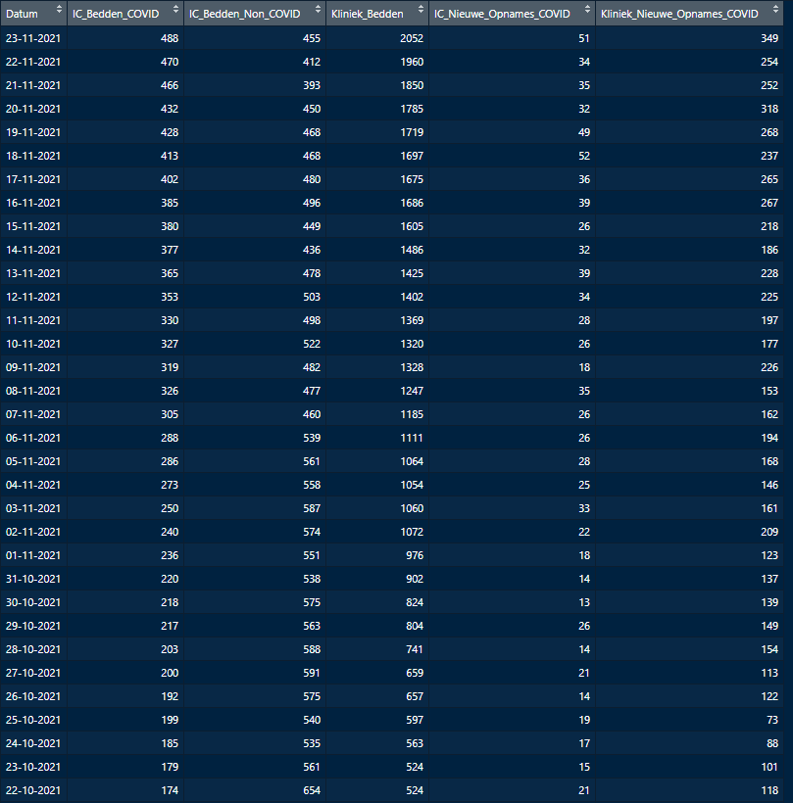Viewport: 793px width, 803px height.
Task: Click Kliniek_Nieuwe_Opnames_COVID value 349
Action: coord(769,38)
